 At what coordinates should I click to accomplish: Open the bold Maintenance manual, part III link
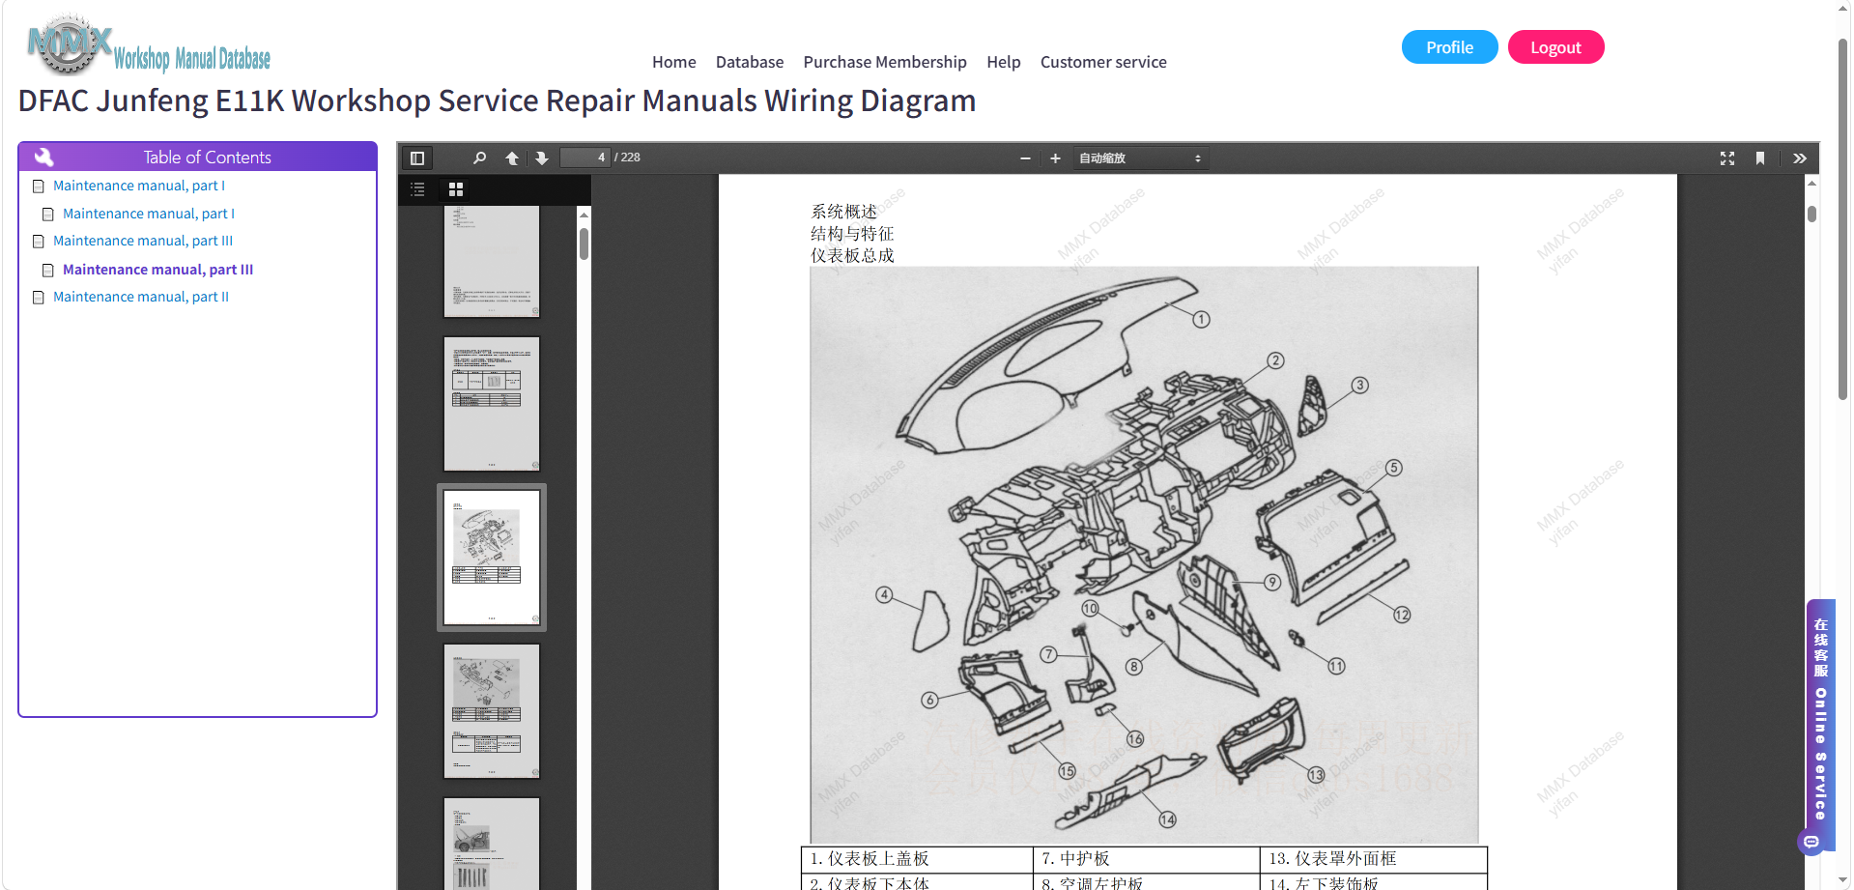tap(158, 270)
